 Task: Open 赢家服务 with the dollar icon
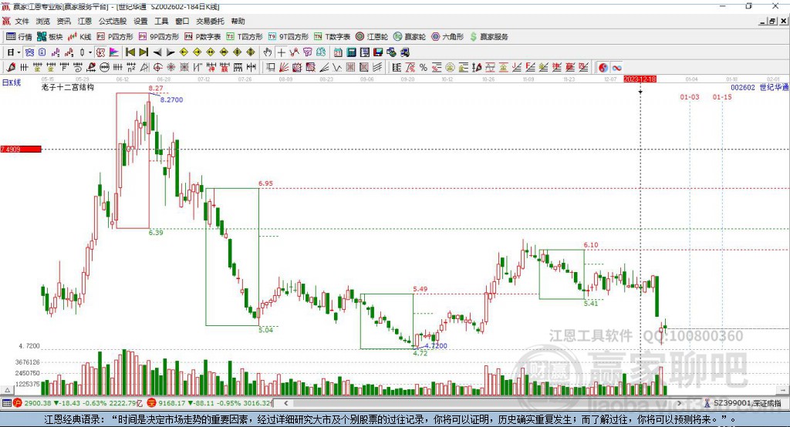tap(488, 37)
